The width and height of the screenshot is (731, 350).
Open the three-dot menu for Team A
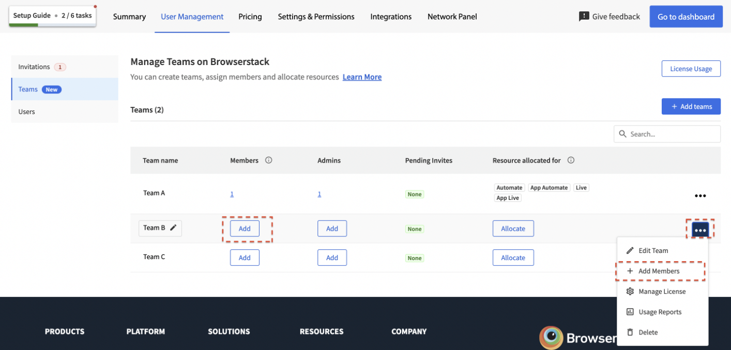(x=700, y=196)
